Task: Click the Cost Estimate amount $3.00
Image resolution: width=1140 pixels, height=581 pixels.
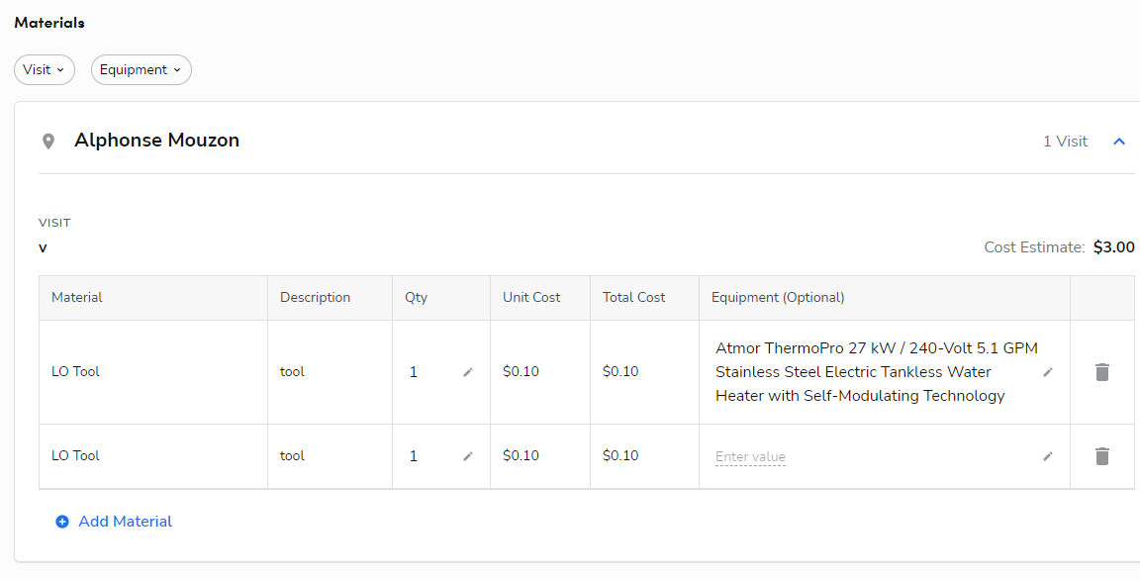Action: pos(1113,246)
